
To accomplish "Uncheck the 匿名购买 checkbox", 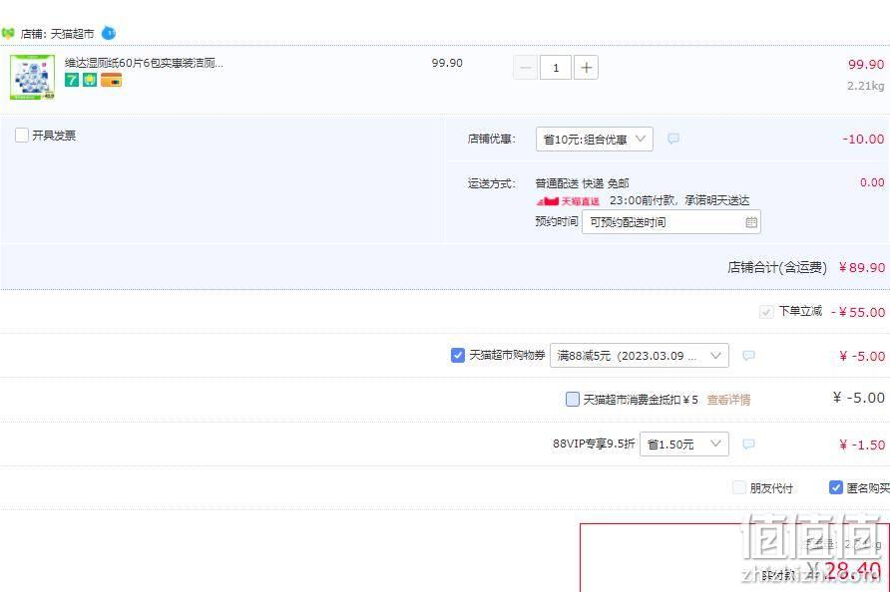I will click(835, 487).
